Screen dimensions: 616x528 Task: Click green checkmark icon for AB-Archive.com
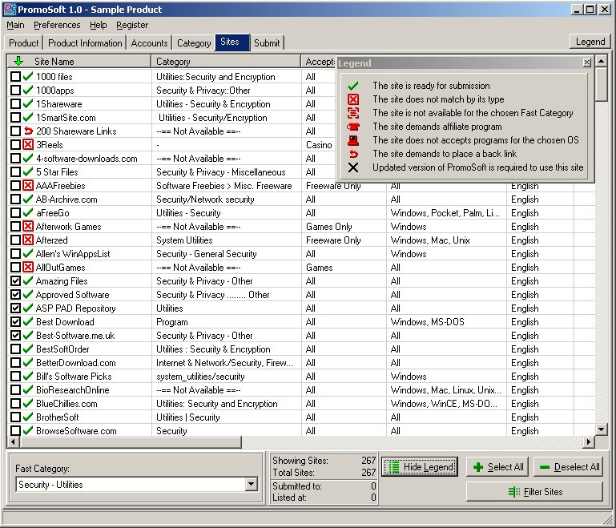click(x=27, y=200)
